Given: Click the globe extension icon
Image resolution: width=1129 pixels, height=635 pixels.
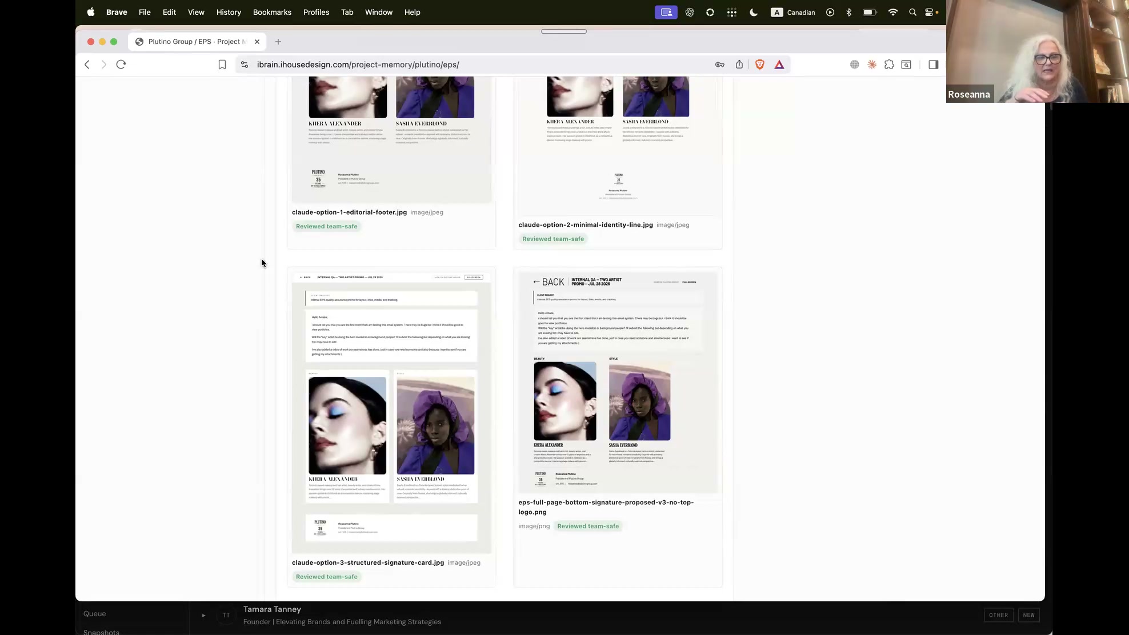Looking at the screenshot, I should click(854, 65).
